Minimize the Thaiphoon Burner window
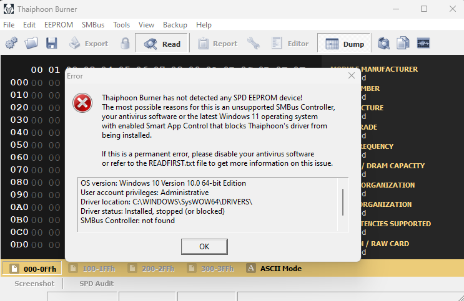 [396, 9]
